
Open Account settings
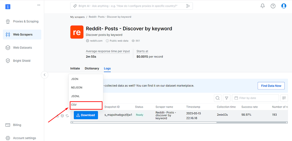point(21,138)
